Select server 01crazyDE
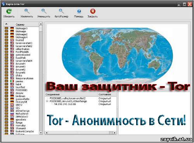Image resolution: width=194 pixels, height=143 pixels. click(x=21, y=102)
